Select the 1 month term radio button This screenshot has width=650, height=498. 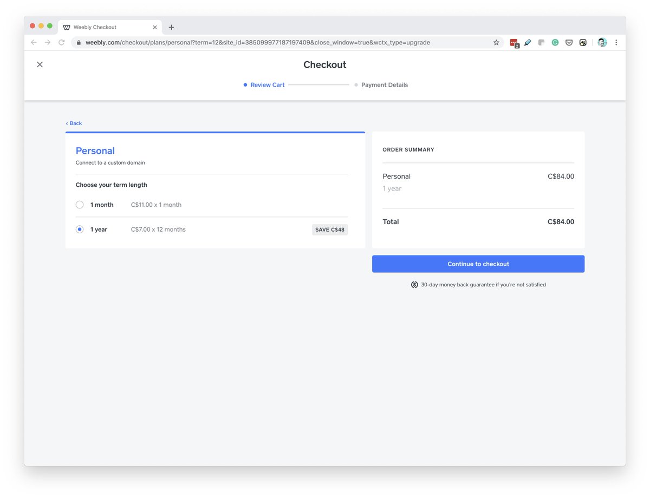point(80,205)
